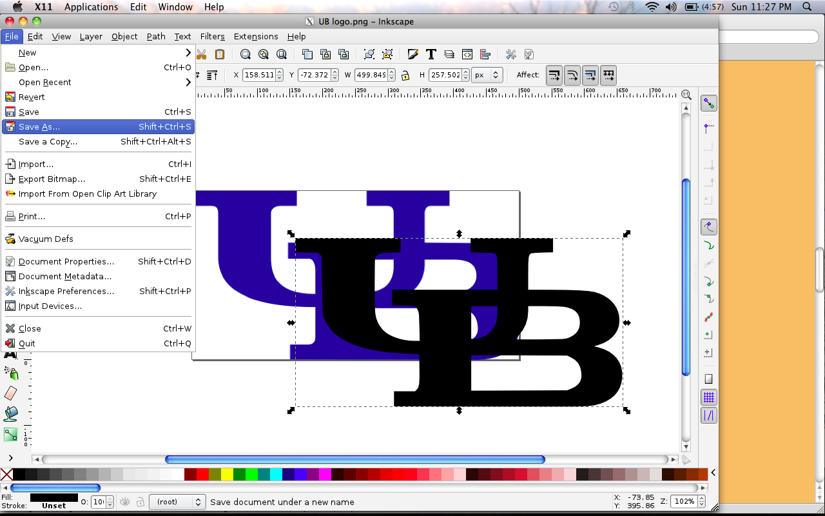Click the W width input field
Image resolution: width=825 pixels, height=516 pixels.
pos(371,75)
